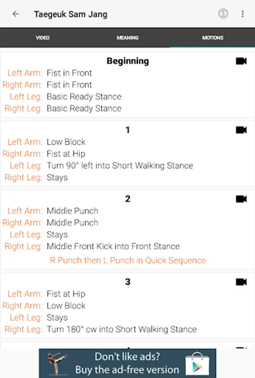This screenshot has height=378, width=255.
Task: Open the three-dot overflow menu
Action: [x=242, y=14]
